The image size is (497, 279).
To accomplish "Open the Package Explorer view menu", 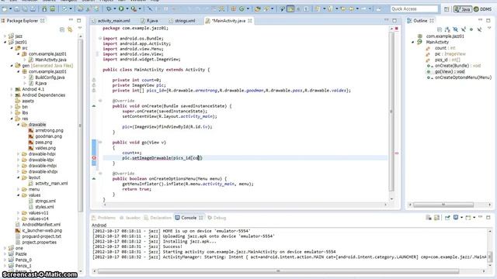I will click(80, 29).
